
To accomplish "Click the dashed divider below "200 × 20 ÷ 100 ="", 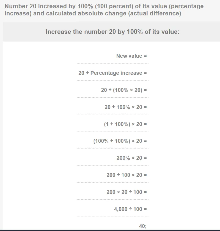I will (112, 200).
